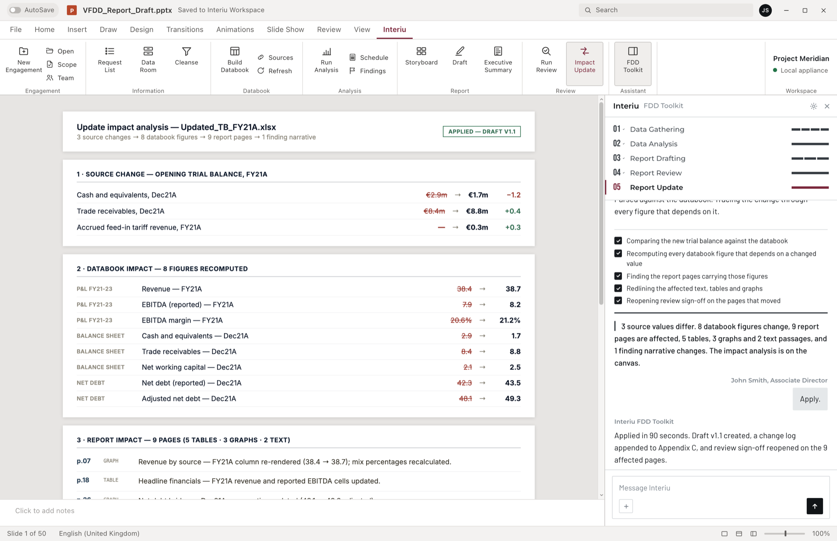837x541 pixels.
Task: Uncheck Comparing the new trial balance checkbox
Action: coord(618,241)
